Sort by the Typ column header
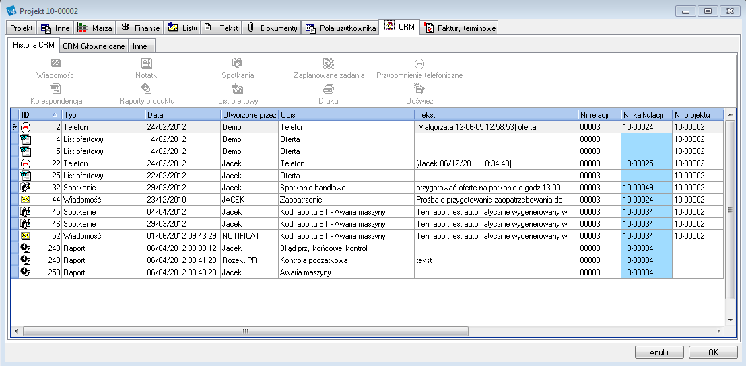Viewport: 746px width, 366px height. (x=103, y=115)
